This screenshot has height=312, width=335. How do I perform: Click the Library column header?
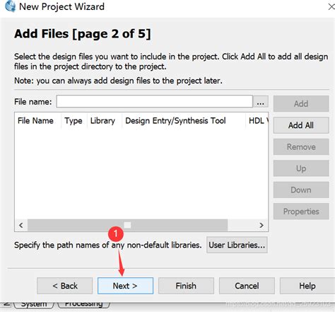tap(104, 121)
